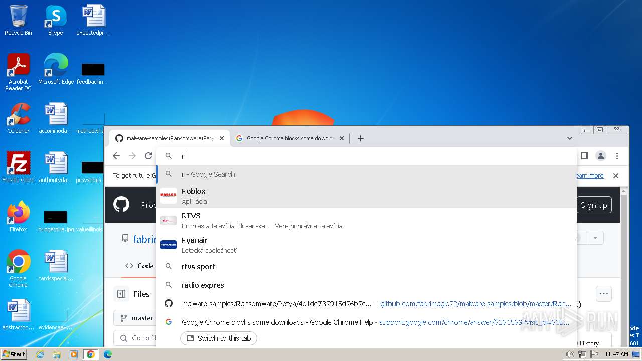This screenshot has height=361, width=642.
Task: Click the Go to file search box
Action: 135,338
